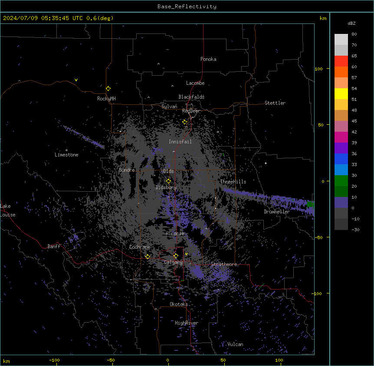The height and width of the screenshot is (366, 374).
Task: Click the km label at top right
Action: tap(323, 18)
